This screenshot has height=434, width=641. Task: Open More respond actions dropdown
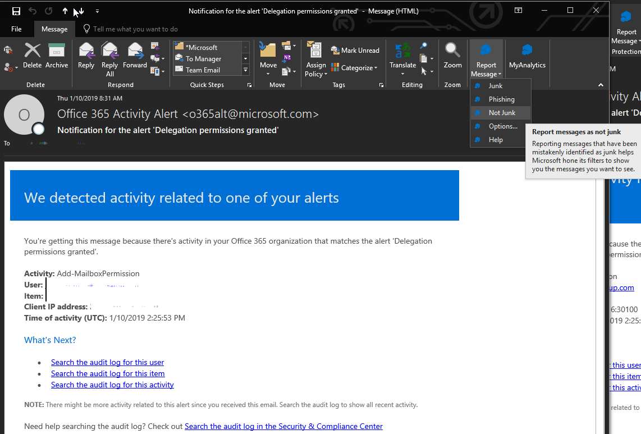coord(157,71)
